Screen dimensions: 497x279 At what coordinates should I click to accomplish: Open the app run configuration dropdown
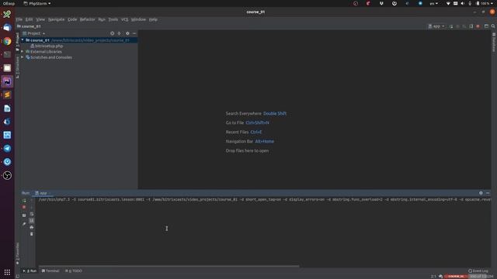tap(436, 26)
